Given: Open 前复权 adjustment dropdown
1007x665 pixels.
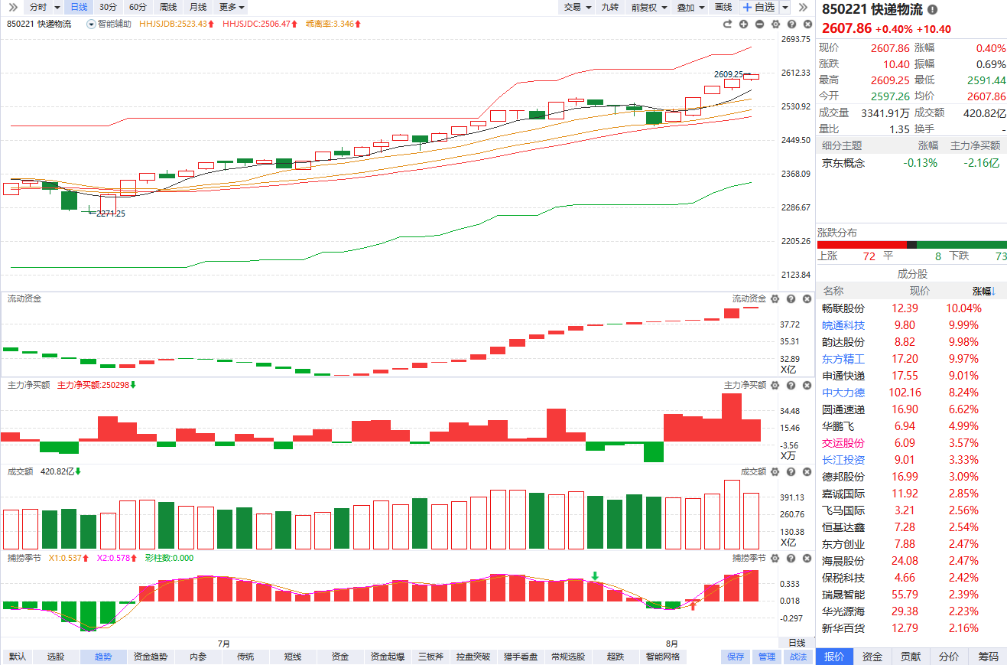Looking at the screenshot, I should tap(649, 7).
